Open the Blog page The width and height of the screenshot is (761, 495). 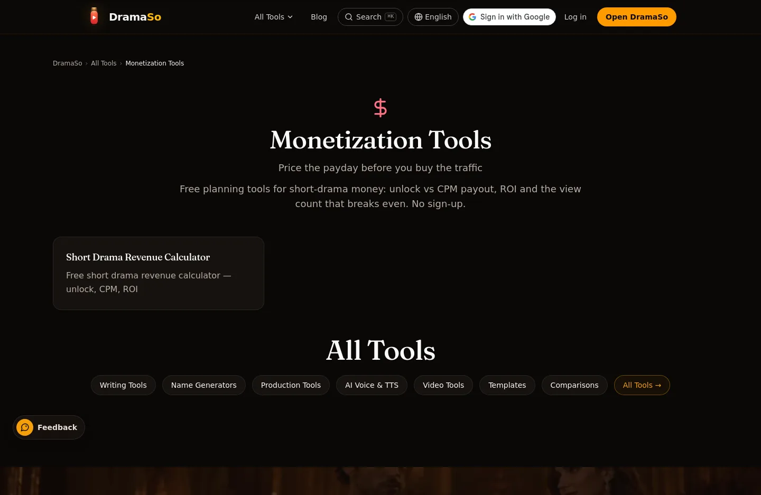[319, 17]
